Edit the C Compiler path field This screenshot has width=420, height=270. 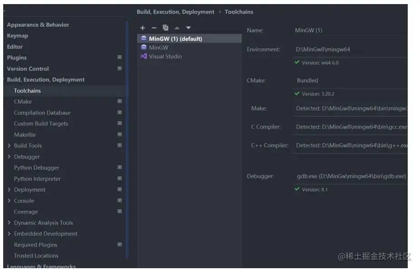coord(350,127)
